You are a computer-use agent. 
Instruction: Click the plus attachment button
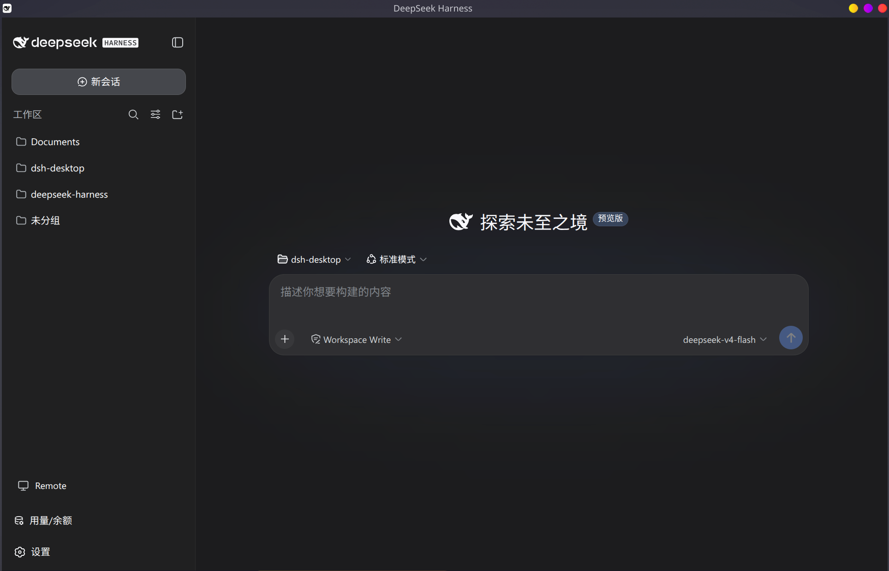285,339
